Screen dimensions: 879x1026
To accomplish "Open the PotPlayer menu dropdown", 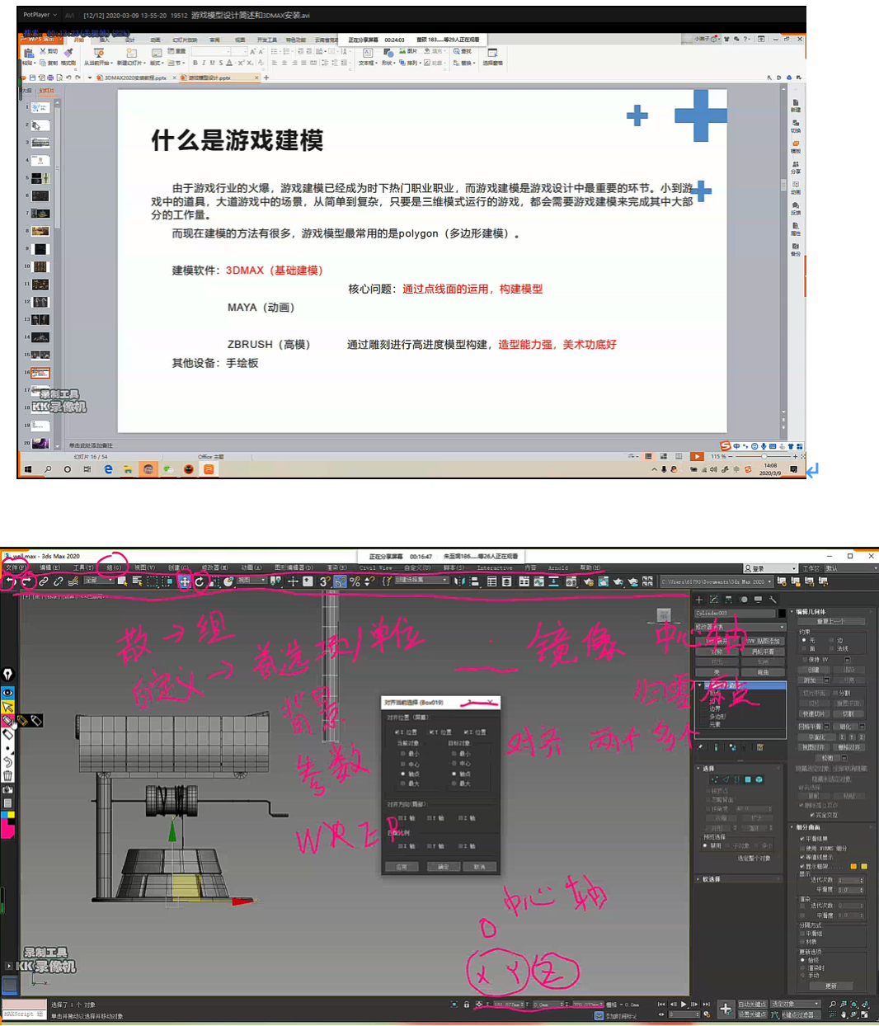I will tap(40, 15).
